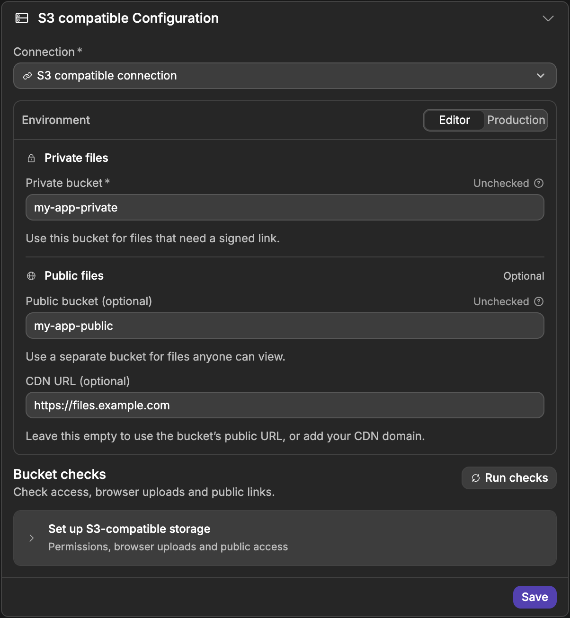Click the Optional label by Public files
The height and width of the screenshot is (618, 570).
(x=524, y=276)
